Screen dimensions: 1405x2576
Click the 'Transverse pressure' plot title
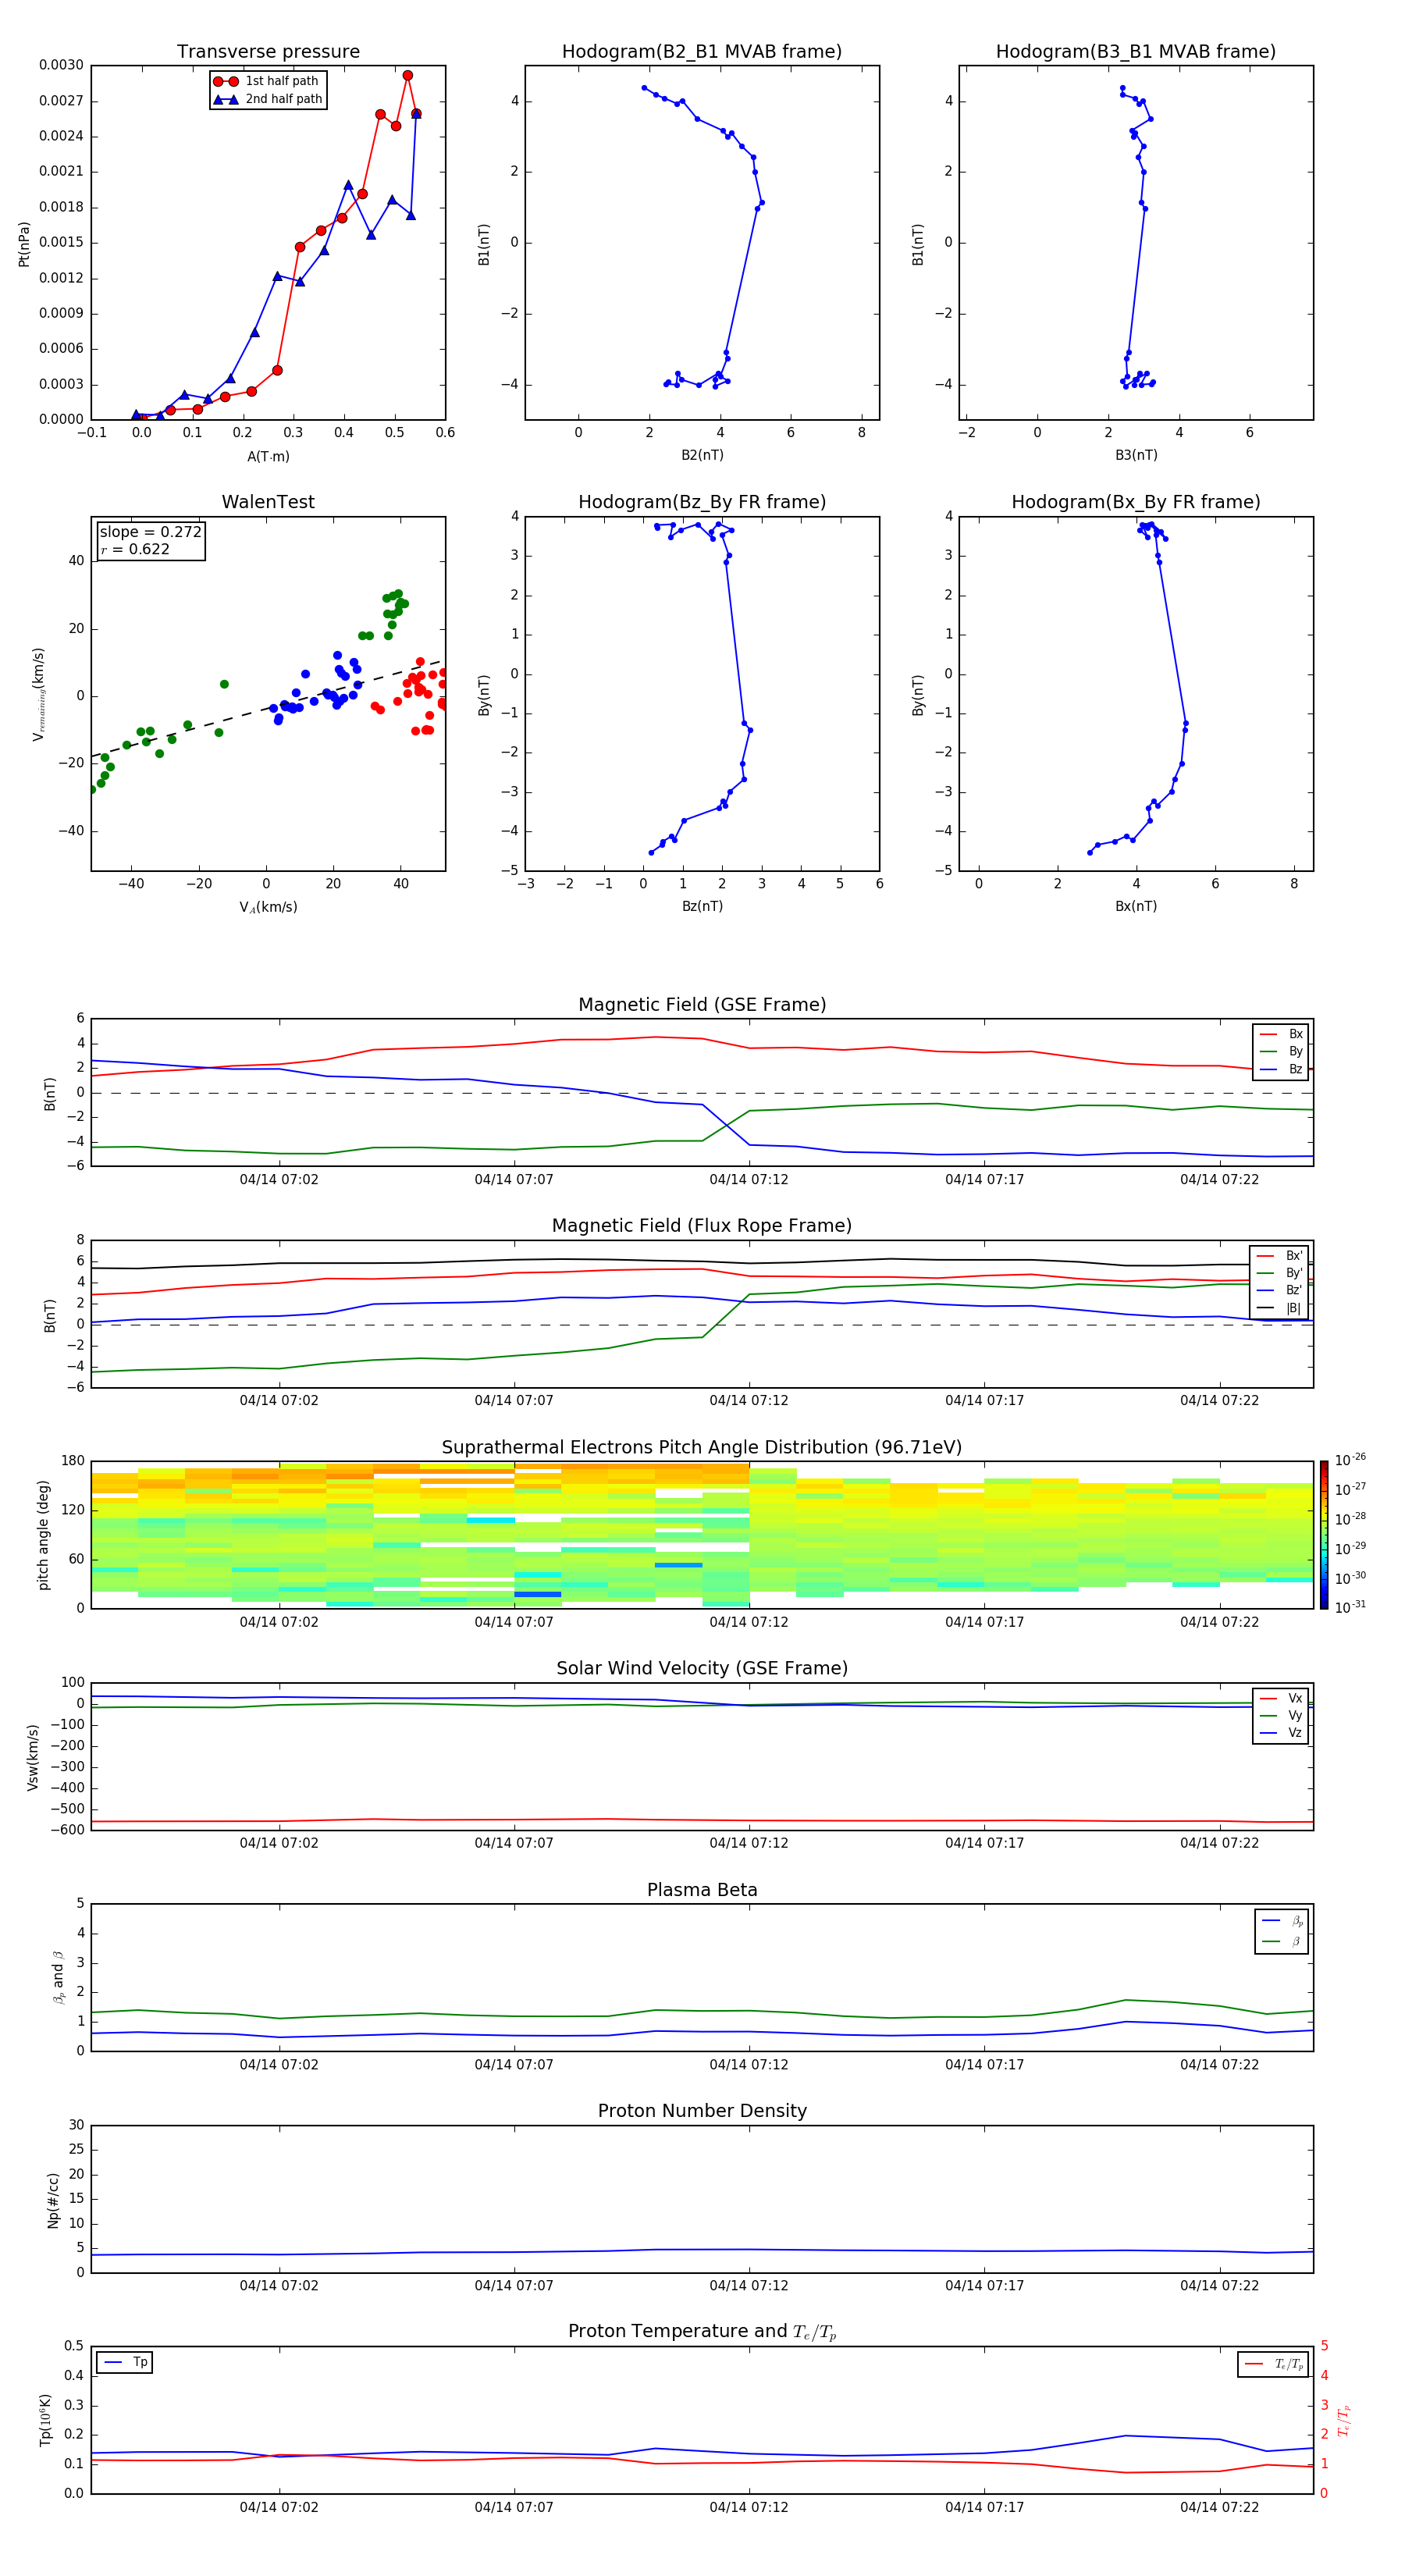[x=268, y=52]
